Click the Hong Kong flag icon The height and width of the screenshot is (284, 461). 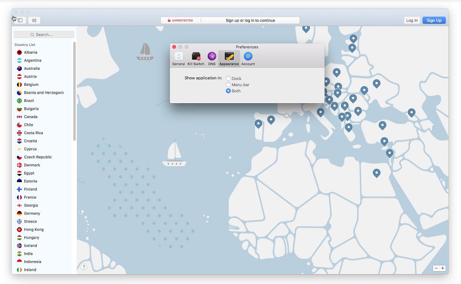(x=19, y=230)
